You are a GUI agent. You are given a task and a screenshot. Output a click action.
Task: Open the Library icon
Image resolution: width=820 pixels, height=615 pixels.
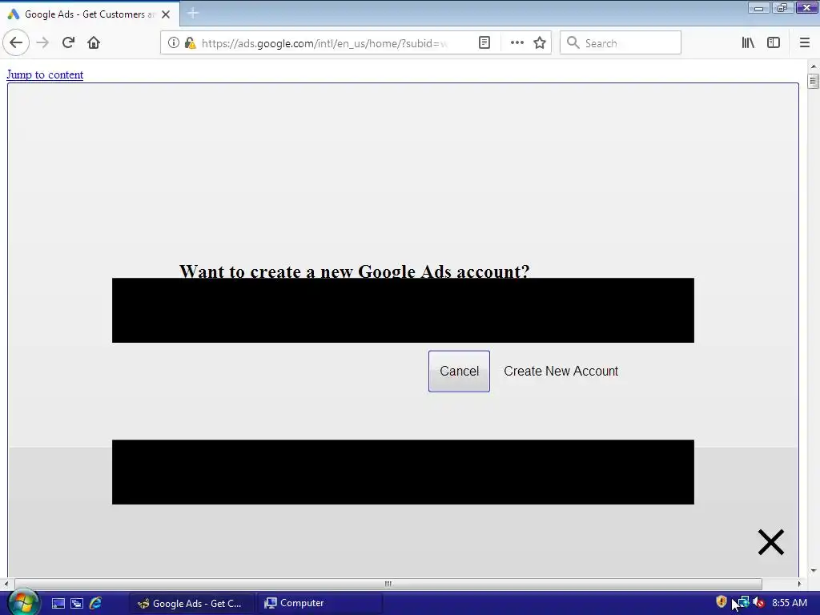748,43
